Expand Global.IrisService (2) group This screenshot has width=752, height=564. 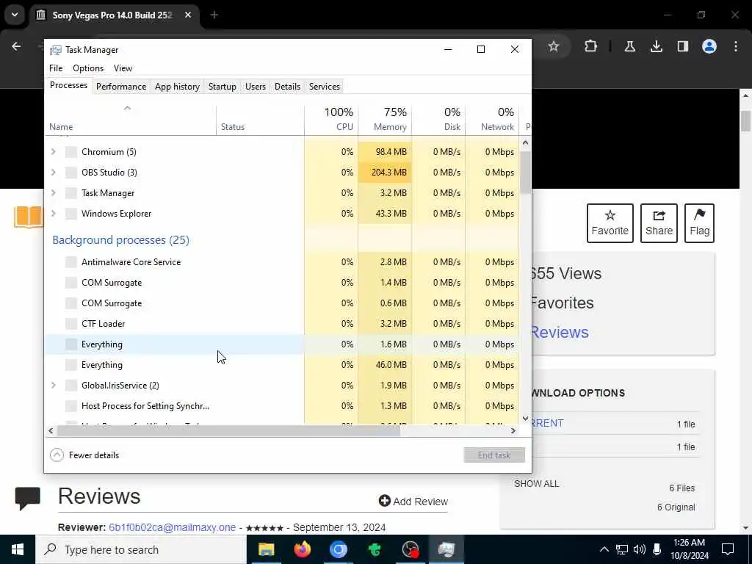pyautogui.click(x=53, y=386)
